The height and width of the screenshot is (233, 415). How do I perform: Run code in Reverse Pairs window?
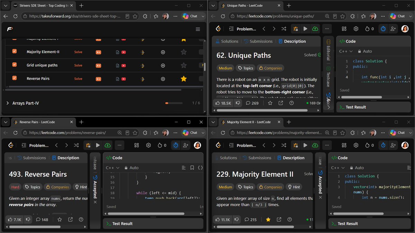point(98,145)
